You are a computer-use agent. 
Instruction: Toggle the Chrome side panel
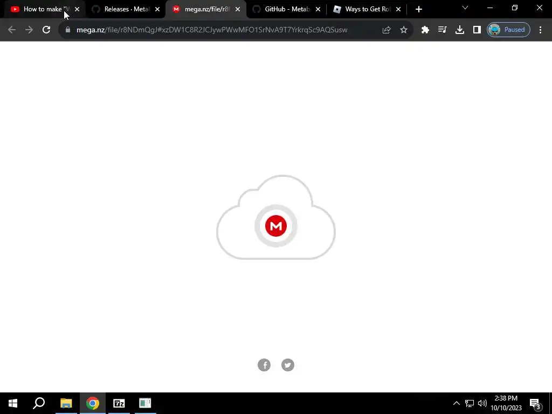pyautogui.click(x=477, y=30)
